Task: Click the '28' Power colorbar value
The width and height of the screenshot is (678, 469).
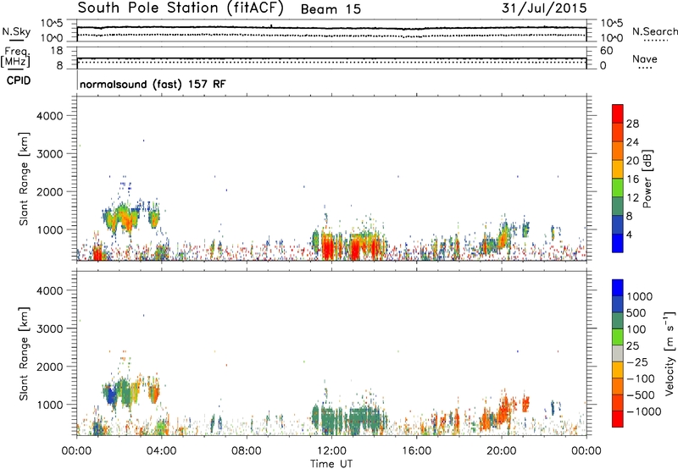Action: 632,124
